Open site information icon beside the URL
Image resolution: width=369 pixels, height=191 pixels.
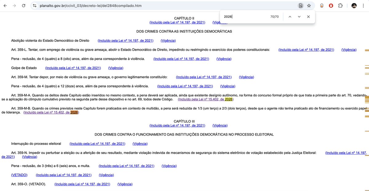point(34,6)
